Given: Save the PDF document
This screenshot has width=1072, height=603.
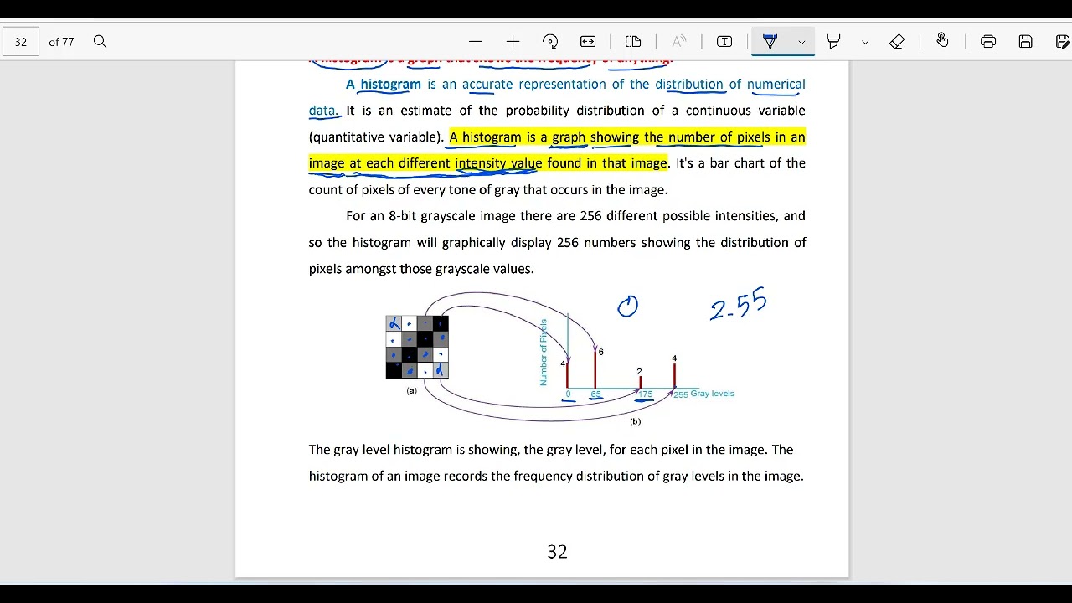Looking at the screenshot, I should [1025, 42].
